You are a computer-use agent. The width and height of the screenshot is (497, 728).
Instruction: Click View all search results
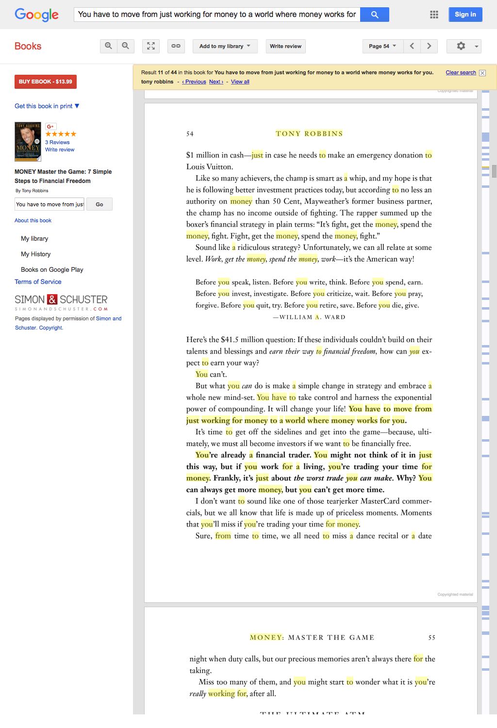point(240,82)
